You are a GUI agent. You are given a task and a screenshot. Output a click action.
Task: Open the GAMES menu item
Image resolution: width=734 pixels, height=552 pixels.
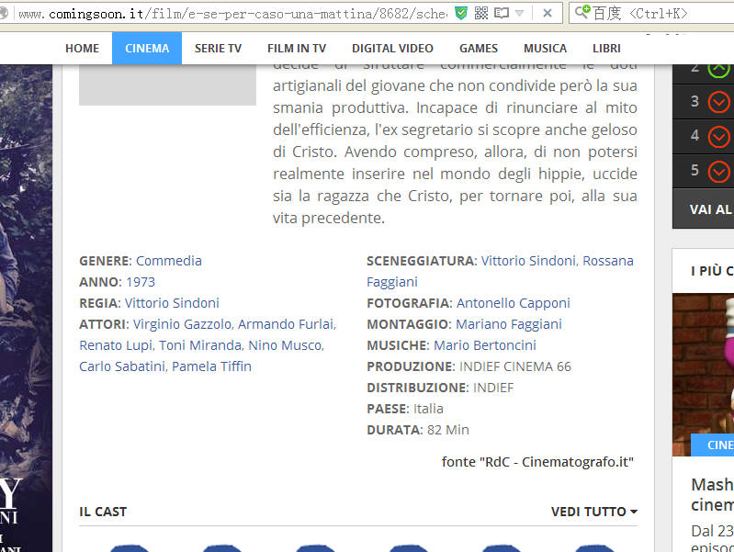pos(479,49)
